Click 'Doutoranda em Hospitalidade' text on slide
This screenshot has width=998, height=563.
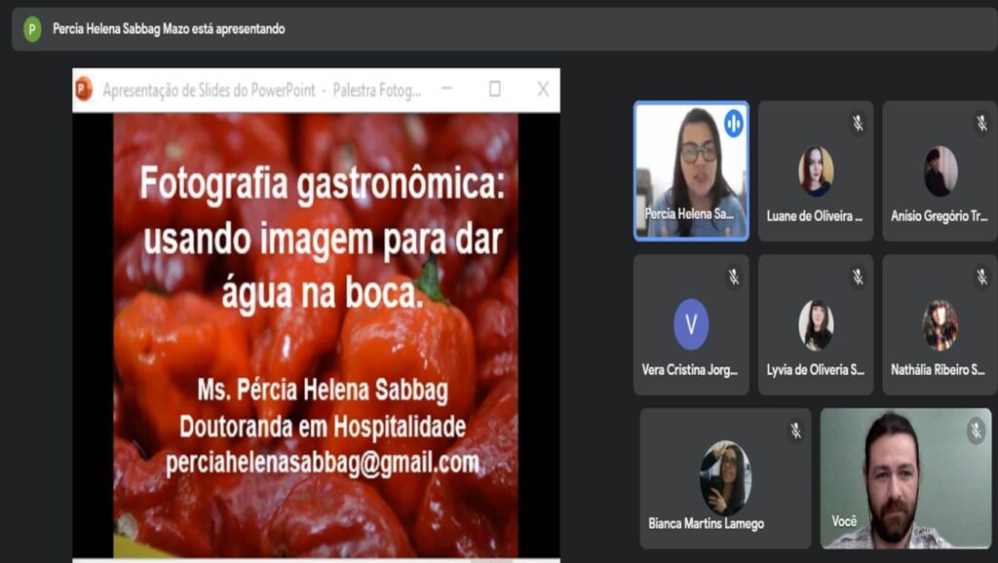pyautogui.click(x=323, y=427)
